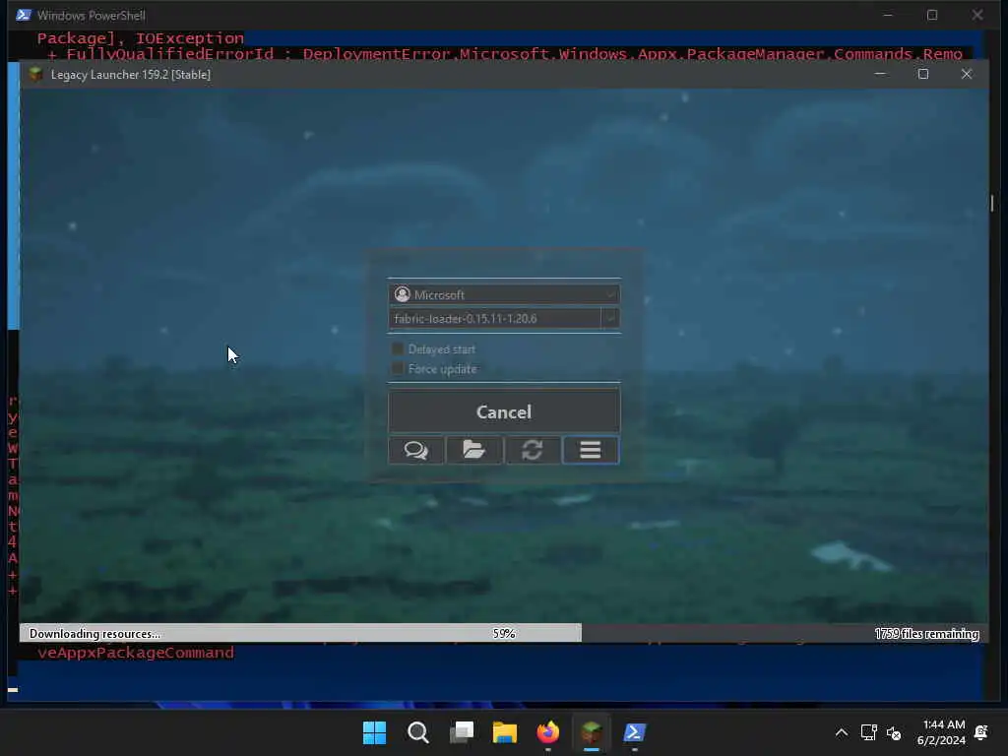The image size is (1008, 756).
Task: Click the PowerShell window scrollbar thumb
Action: pos(992,203)
